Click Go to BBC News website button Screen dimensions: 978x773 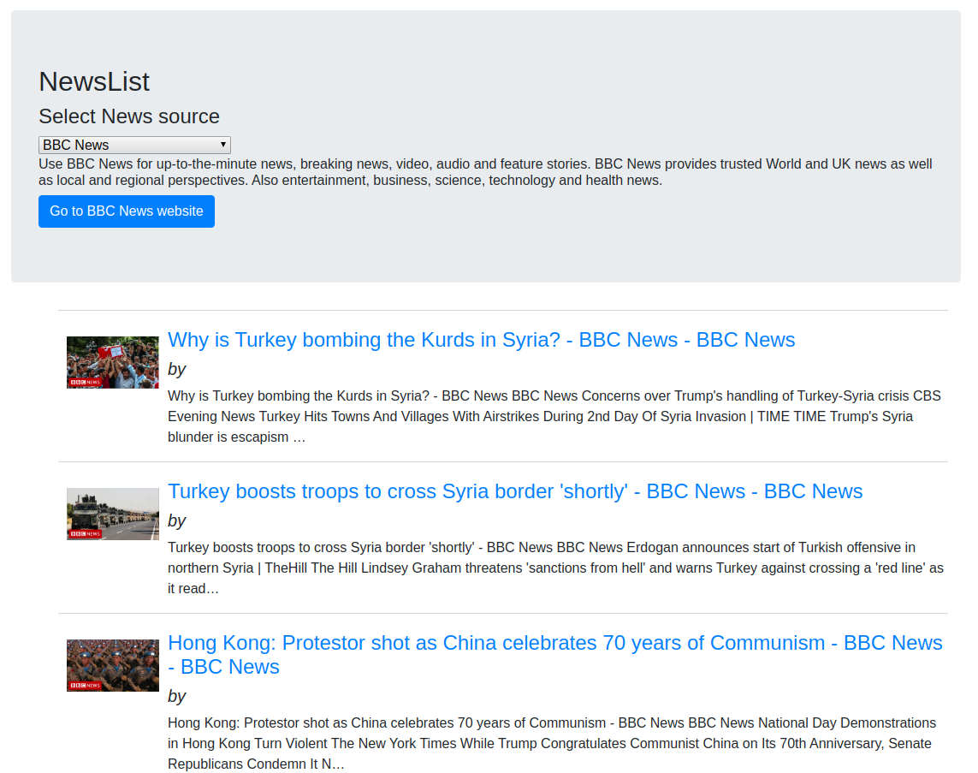127,211
